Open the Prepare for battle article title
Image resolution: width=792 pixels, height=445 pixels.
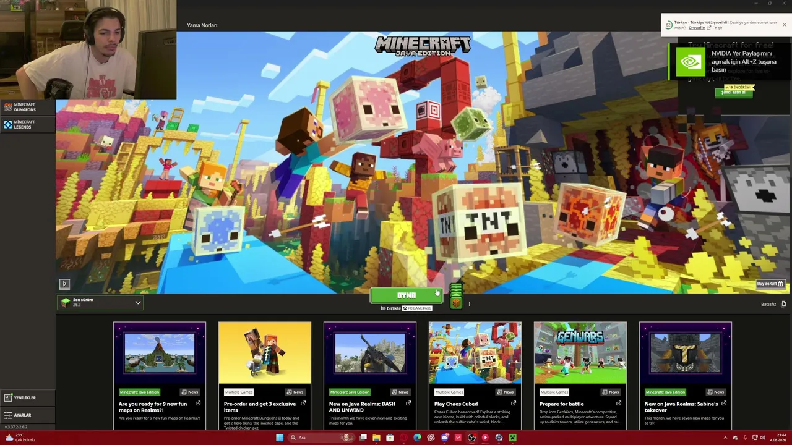[561, 404]
